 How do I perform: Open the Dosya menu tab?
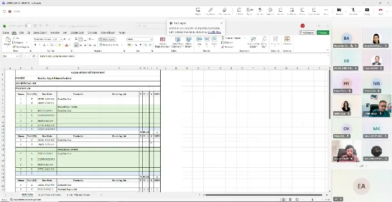6,33
